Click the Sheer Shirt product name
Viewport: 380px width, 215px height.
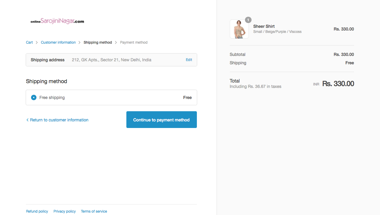264,26
